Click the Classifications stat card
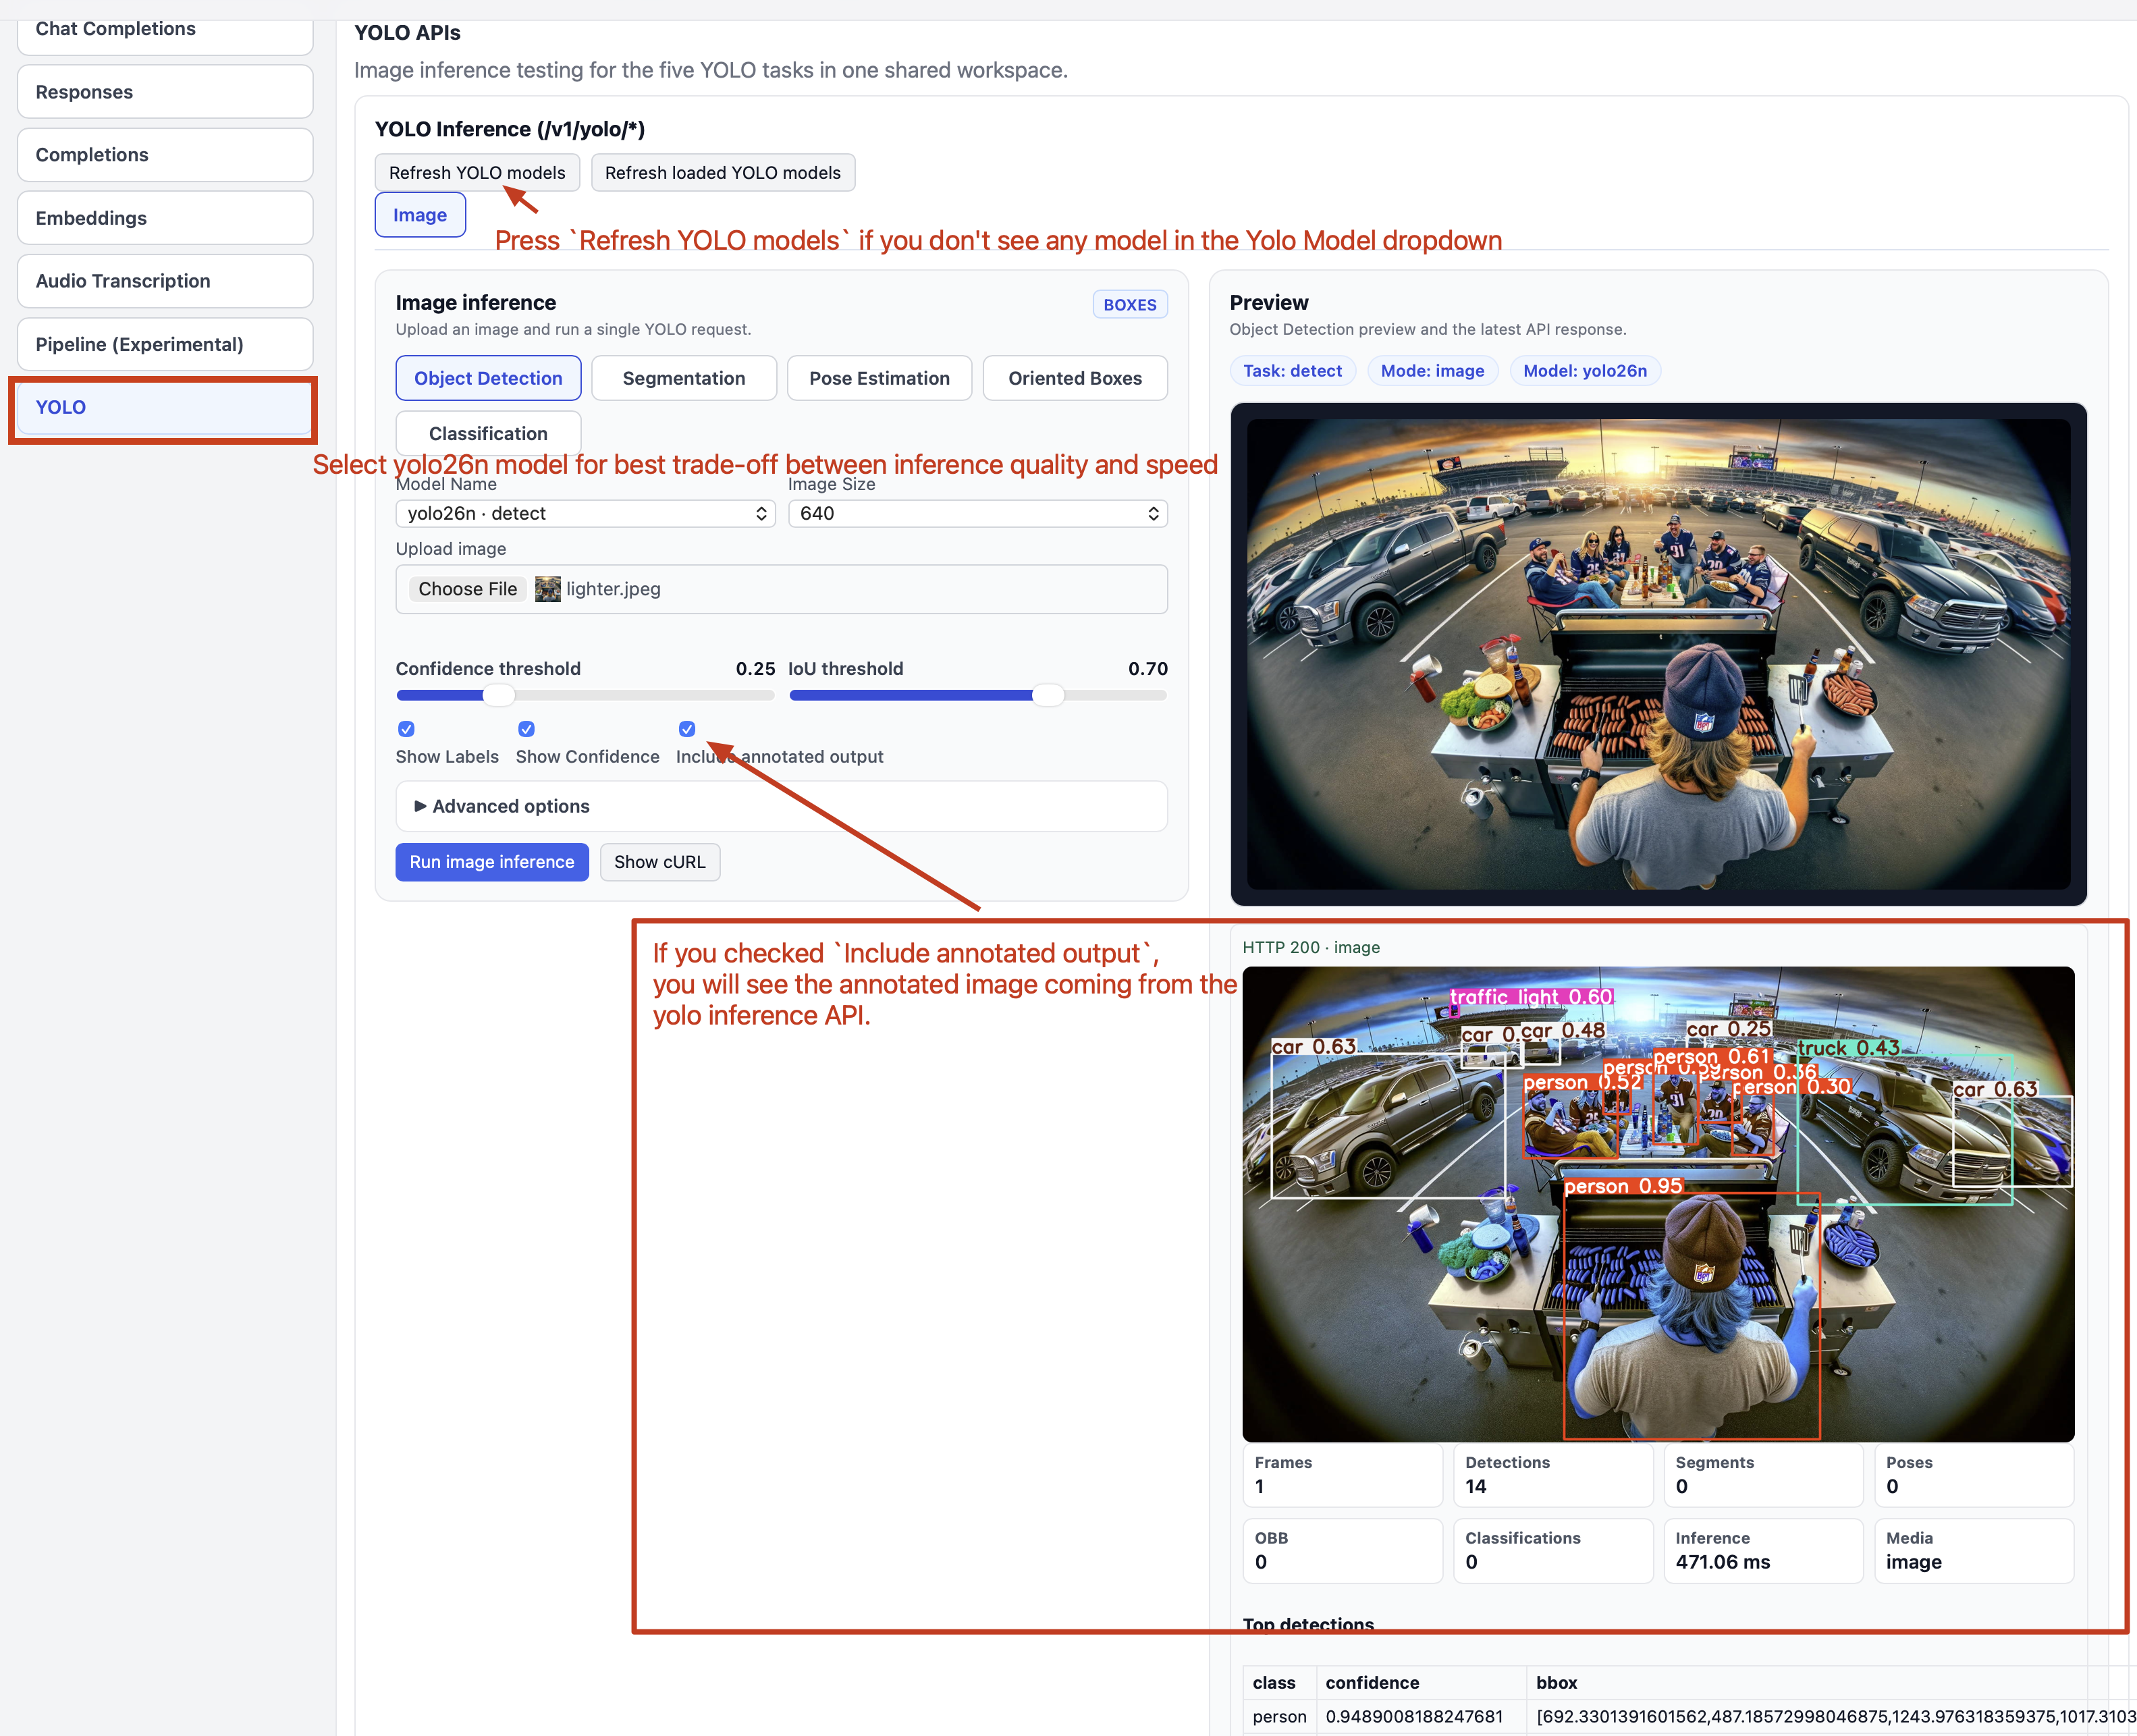Viewport: 2137px width, 1736px height. (x=1553, y=1551)
